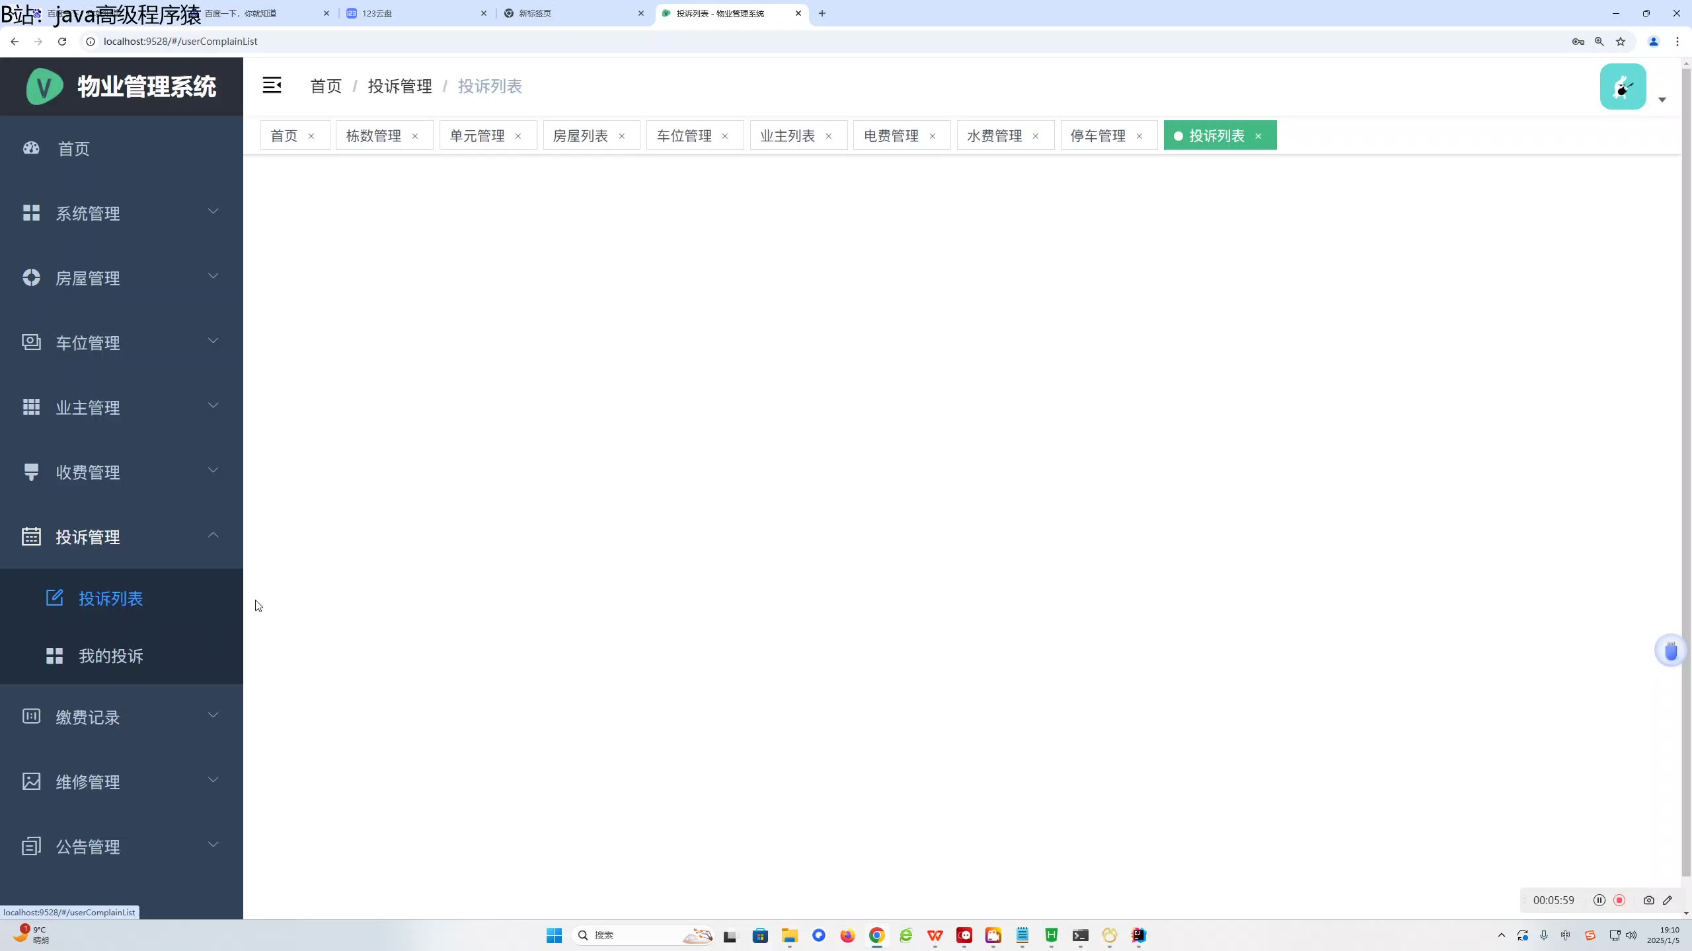Open the avatar dropdown arrow
The width and height of the screenshot is (1692, 951).
pyautogui.click(x=1662, y=100)
